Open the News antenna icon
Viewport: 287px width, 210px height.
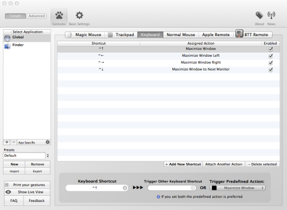(x=272, y=15)
